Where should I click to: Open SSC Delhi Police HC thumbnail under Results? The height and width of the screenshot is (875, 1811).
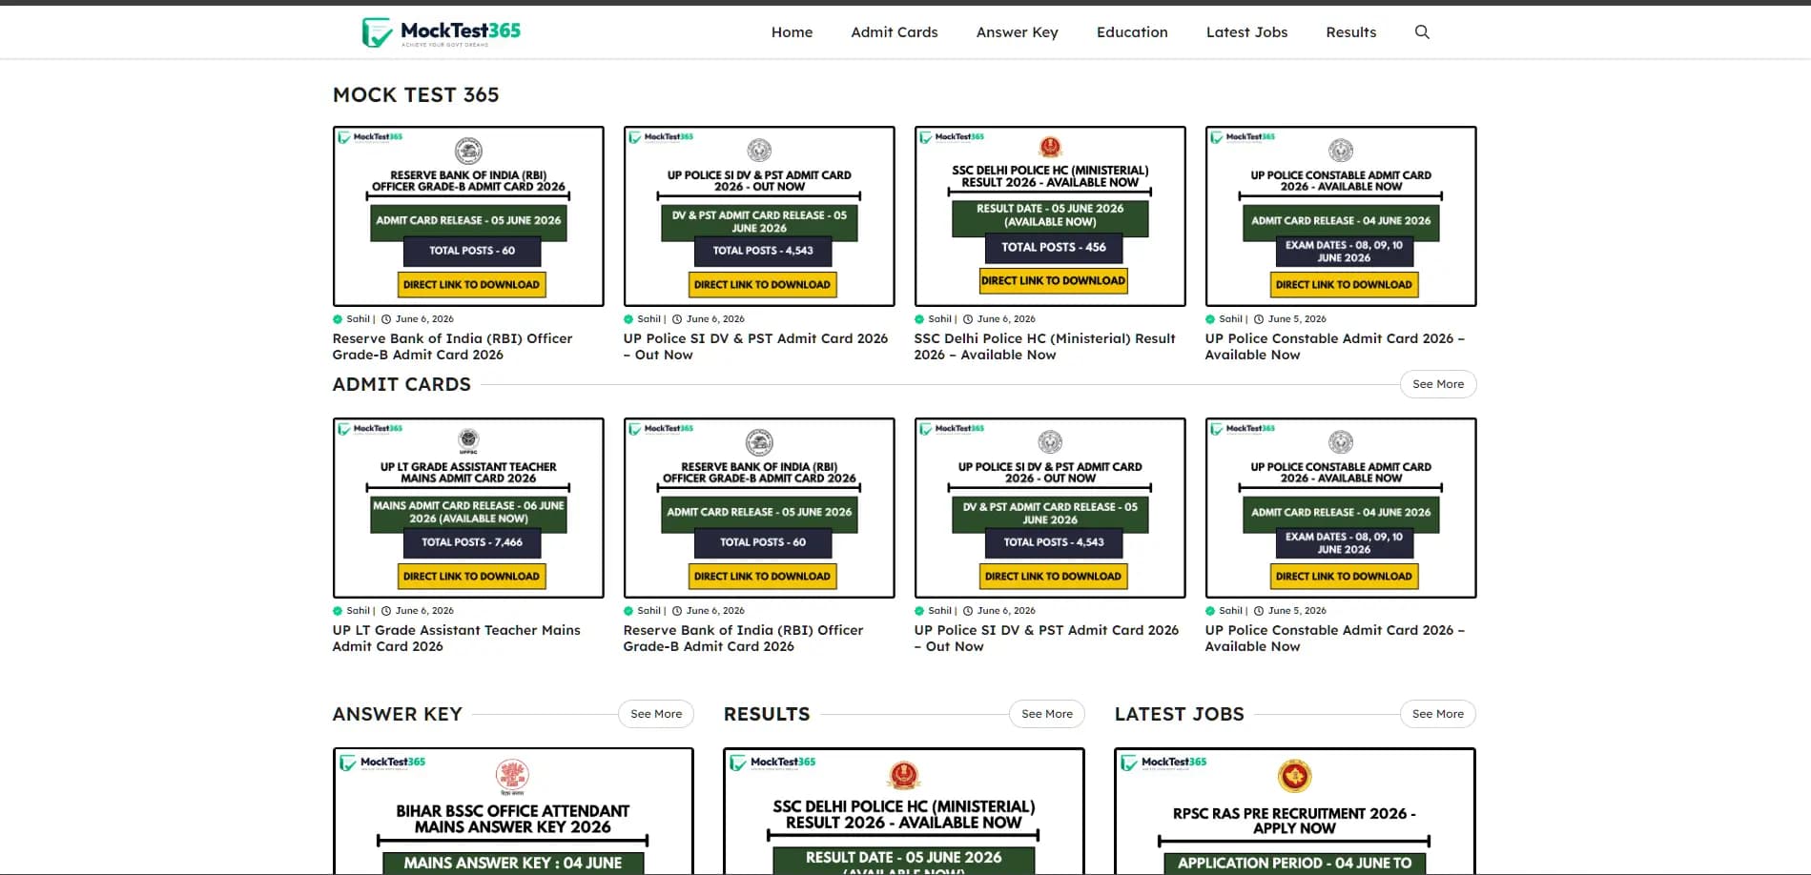904,811
